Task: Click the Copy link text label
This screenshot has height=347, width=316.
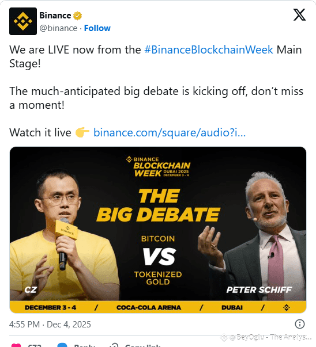Action: pyautogui.click(x=142, y=345)
